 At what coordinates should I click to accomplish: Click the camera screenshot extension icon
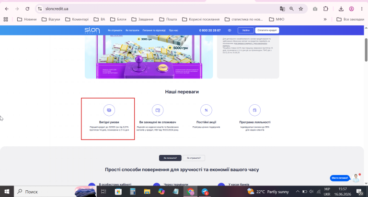click(x=315, y=9)
